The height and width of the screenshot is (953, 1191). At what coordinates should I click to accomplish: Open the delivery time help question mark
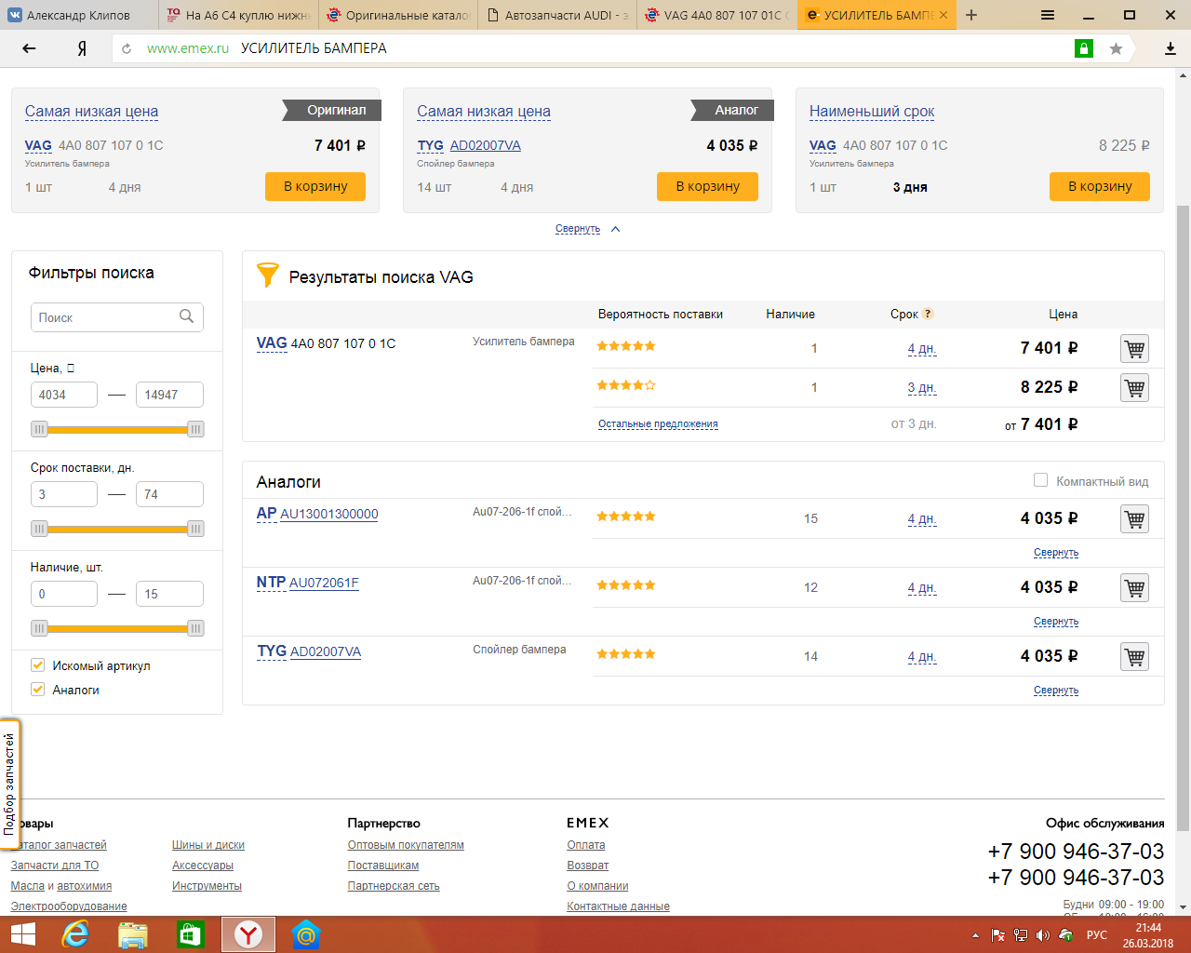click(x=928, y=315)
